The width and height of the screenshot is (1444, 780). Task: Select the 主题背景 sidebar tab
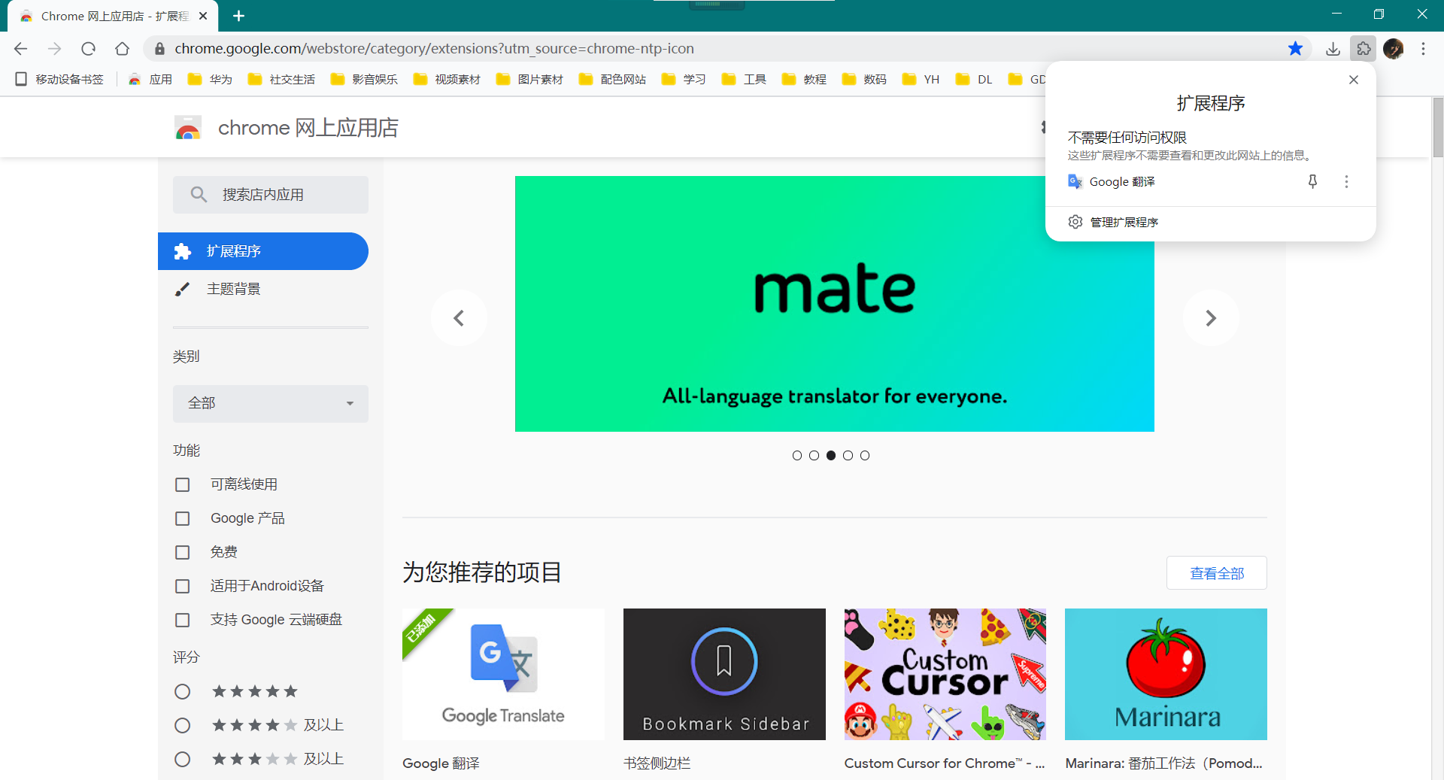263,289
